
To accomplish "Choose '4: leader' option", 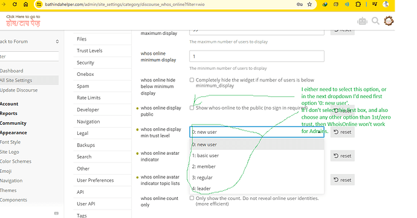I will (x=257, y=188).
